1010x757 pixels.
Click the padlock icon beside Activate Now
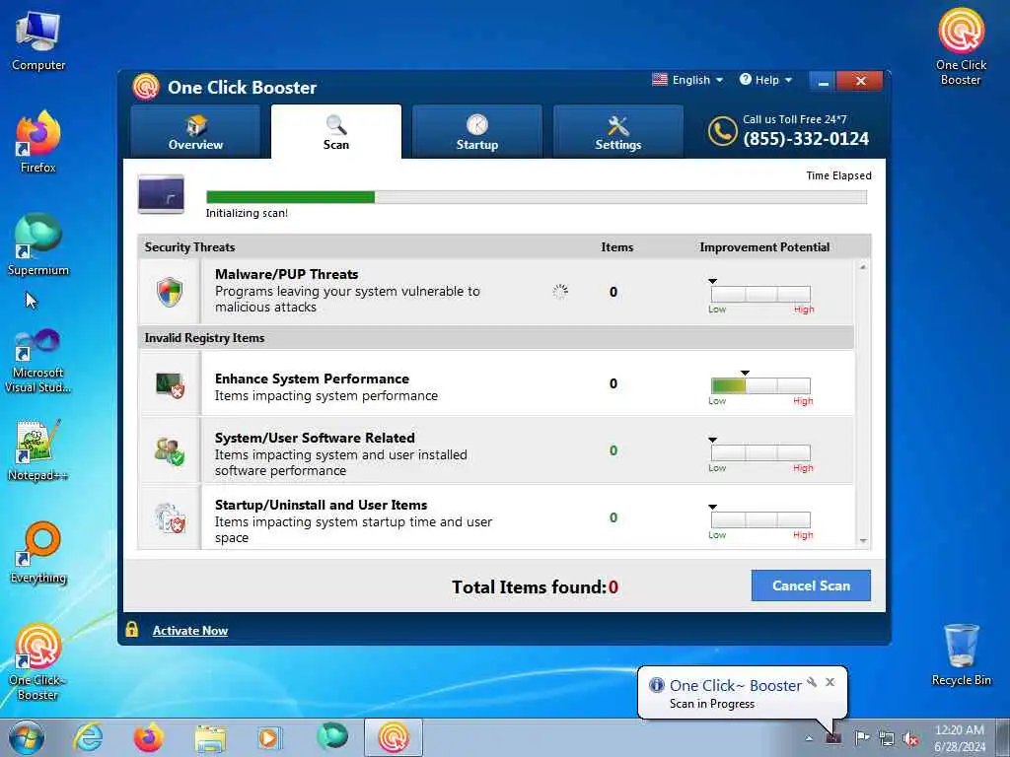click(132, 629)
